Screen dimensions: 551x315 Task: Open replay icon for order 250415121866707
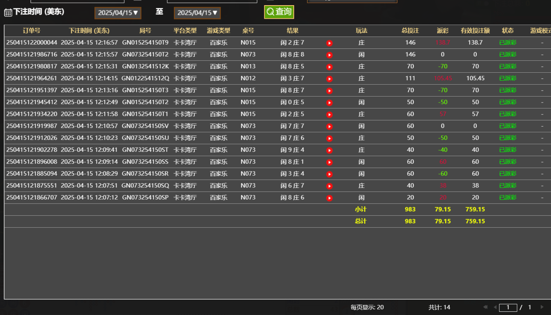click(329, 198)
